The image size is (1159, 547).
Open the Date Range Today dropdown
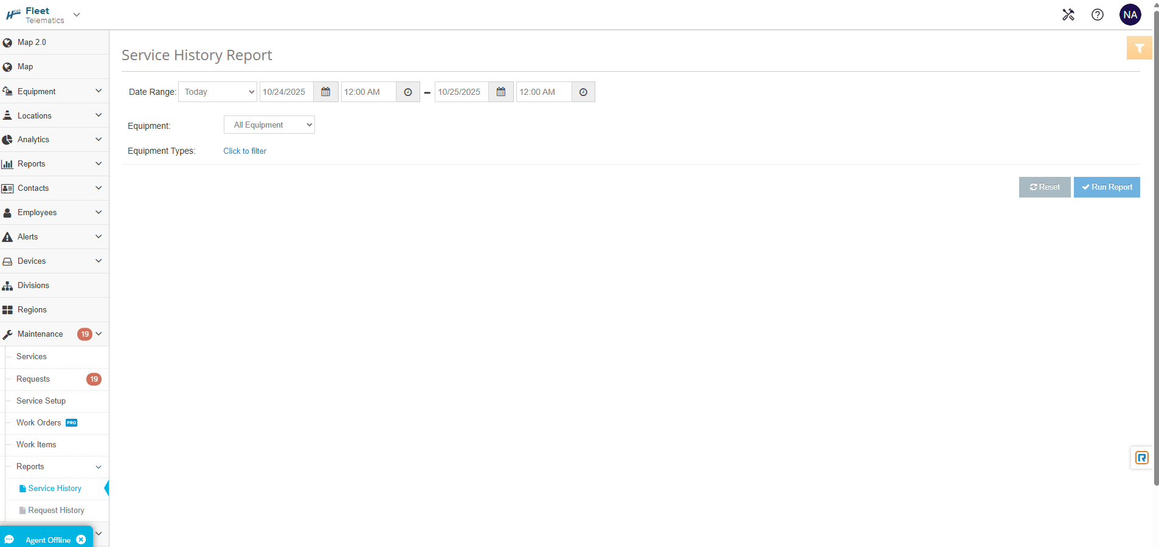pyautogui.click(x=218, y=92)
